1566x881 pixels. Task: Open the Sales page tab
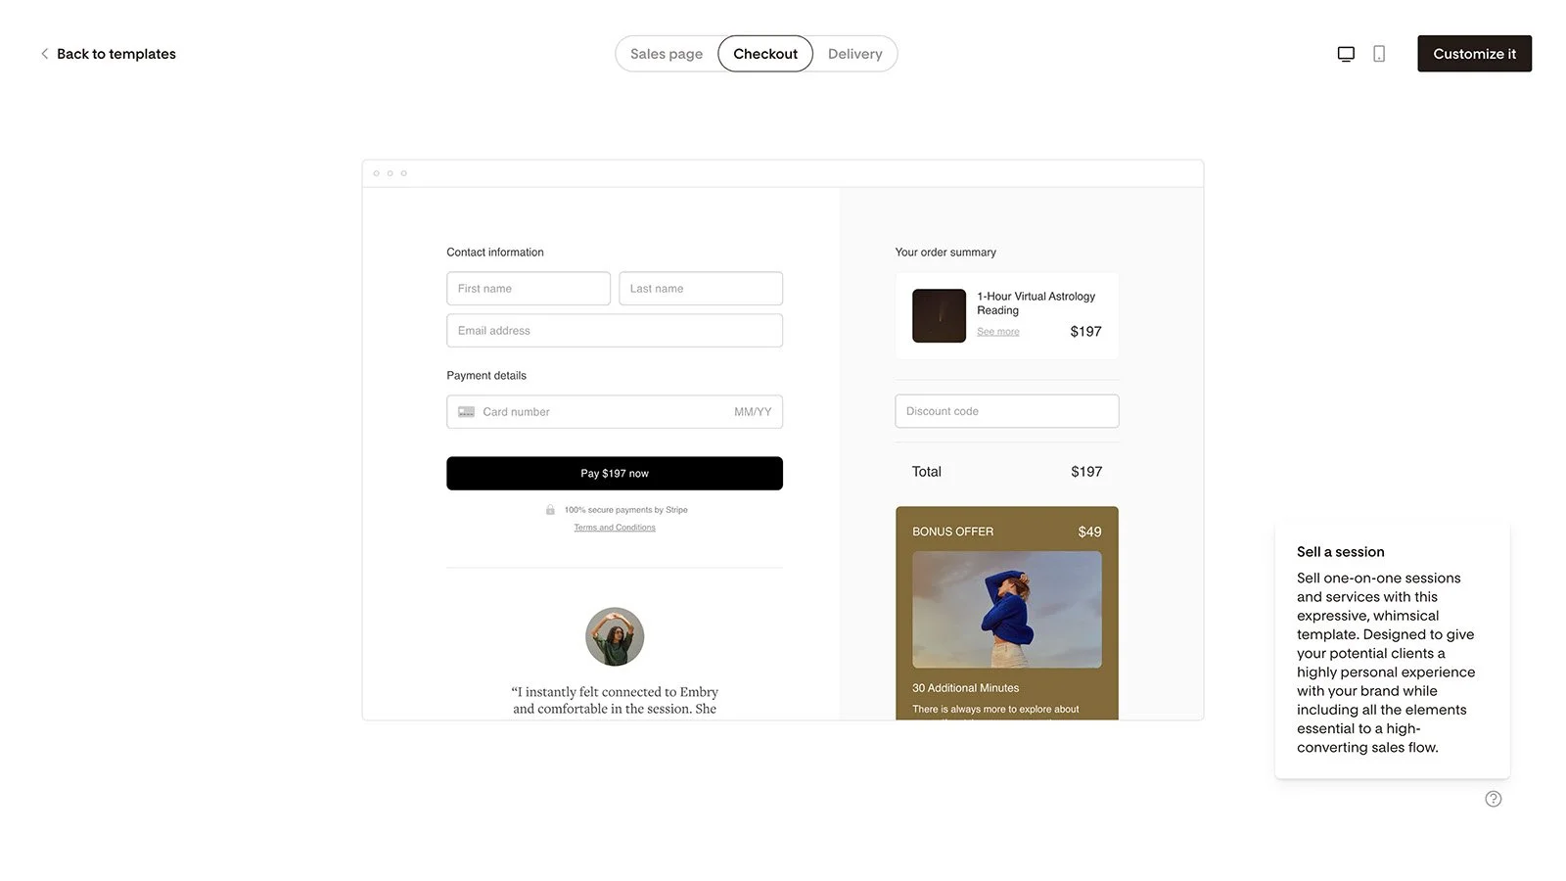(x=667, y=54)
